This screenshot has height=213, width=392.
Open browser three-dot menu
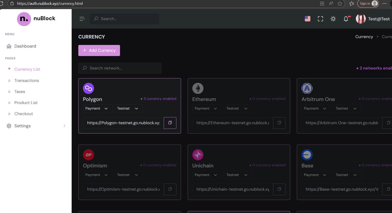384,4
